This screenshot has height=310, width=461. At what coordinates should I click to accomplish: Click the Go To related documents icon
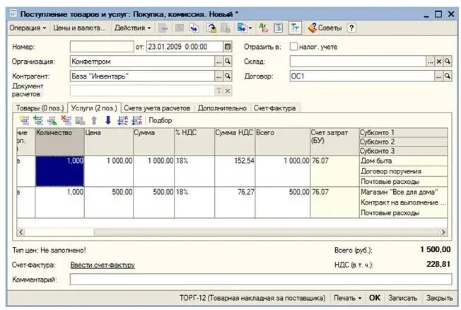pos(194,28)
